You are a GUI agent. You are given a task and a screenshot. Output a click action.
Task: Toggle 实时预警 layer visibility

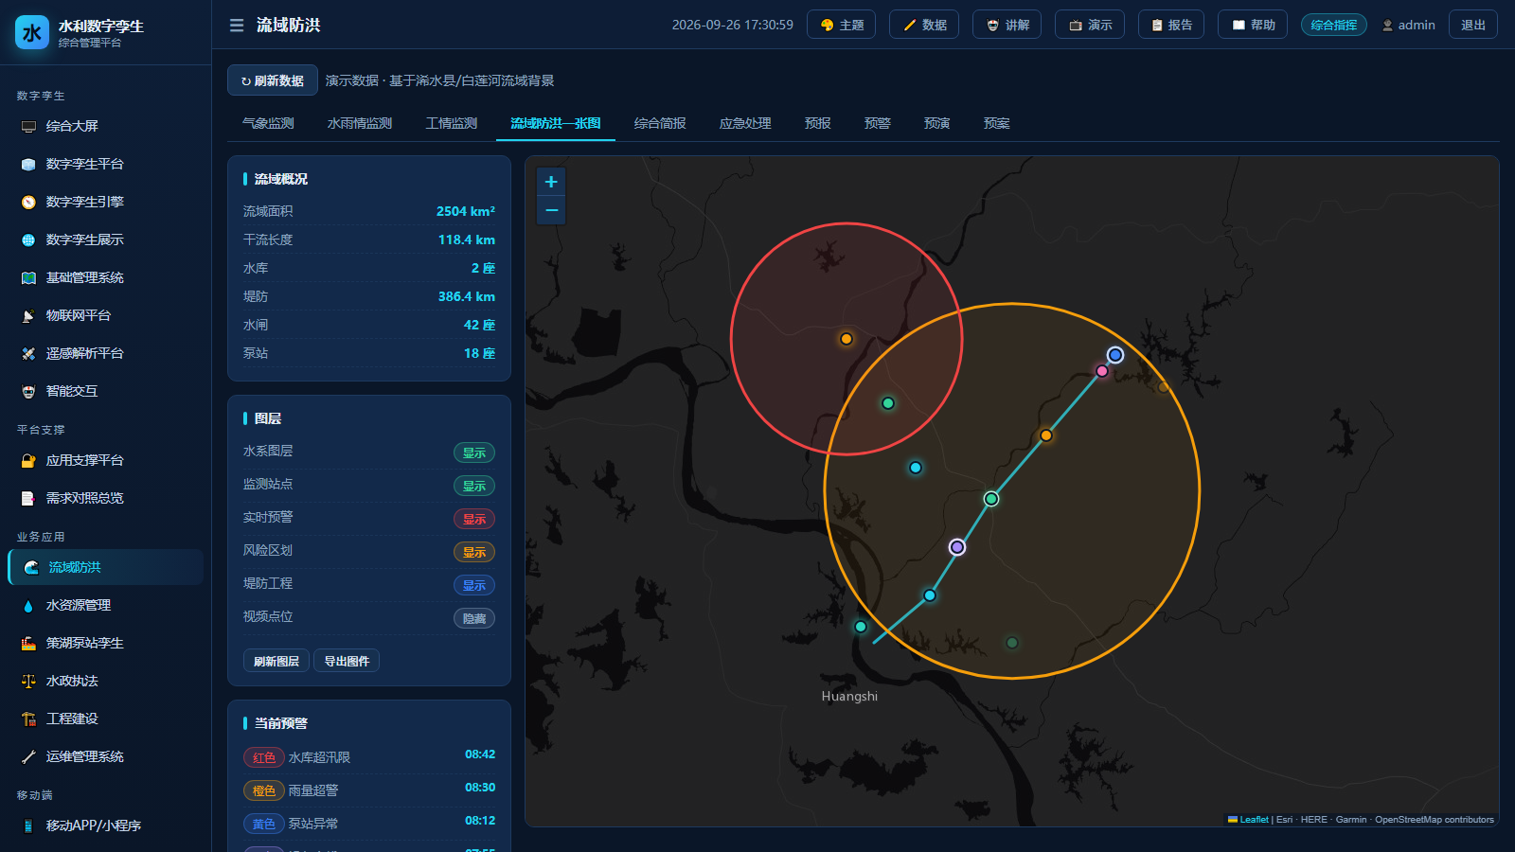tap(474, 520)
